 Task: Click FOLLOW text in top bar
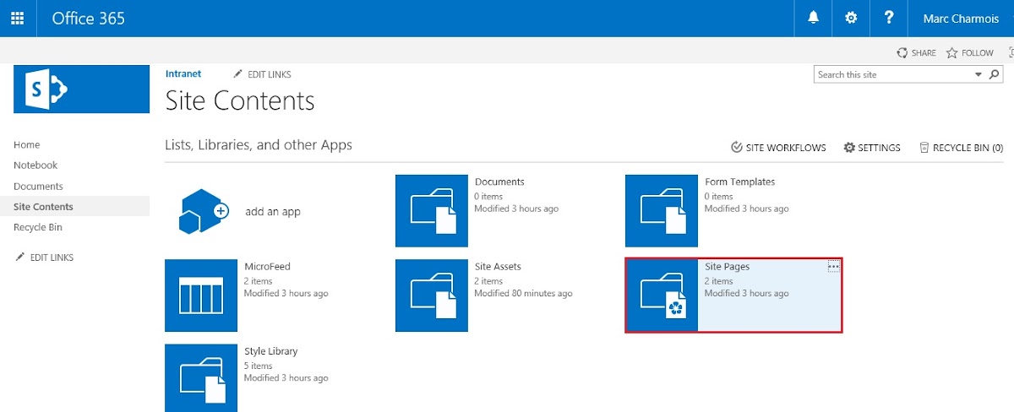(x=978, y=52)
